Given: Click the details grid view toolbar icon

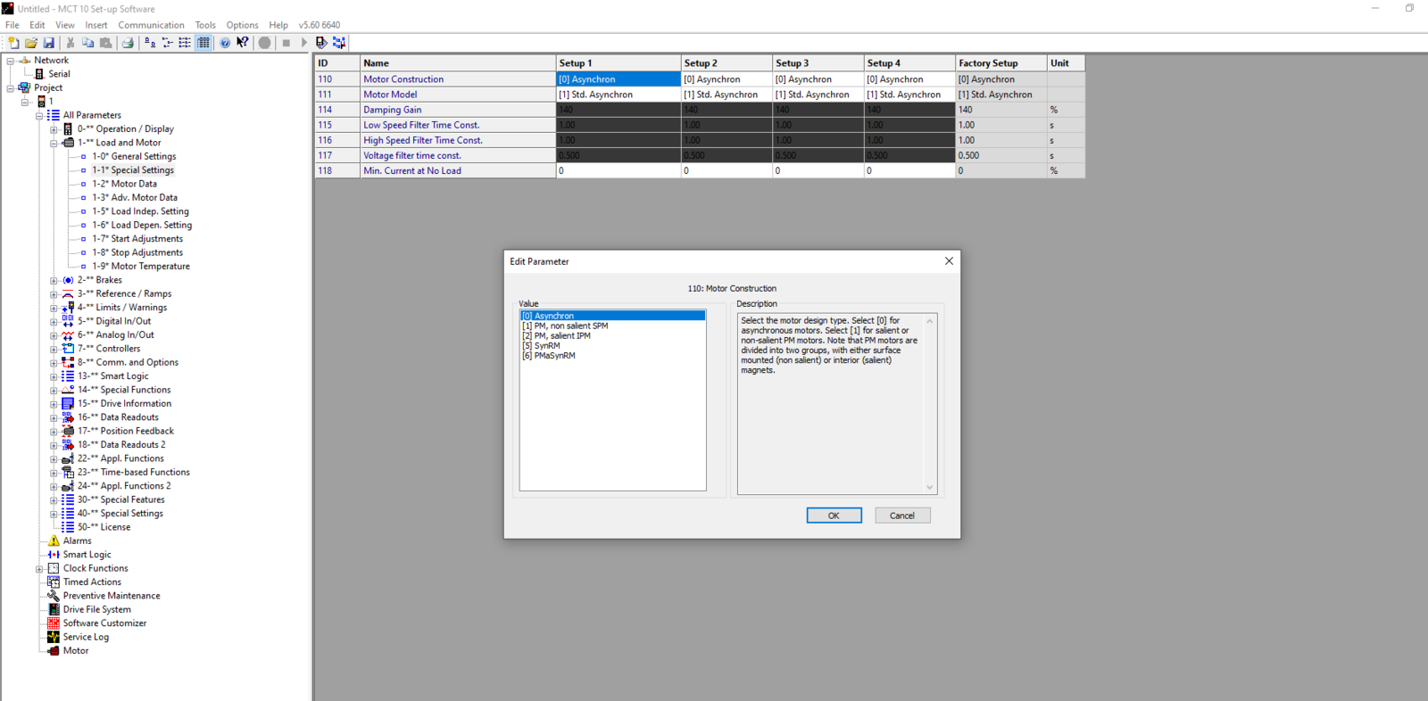Looking at the screenshot, I should point(203,43).
